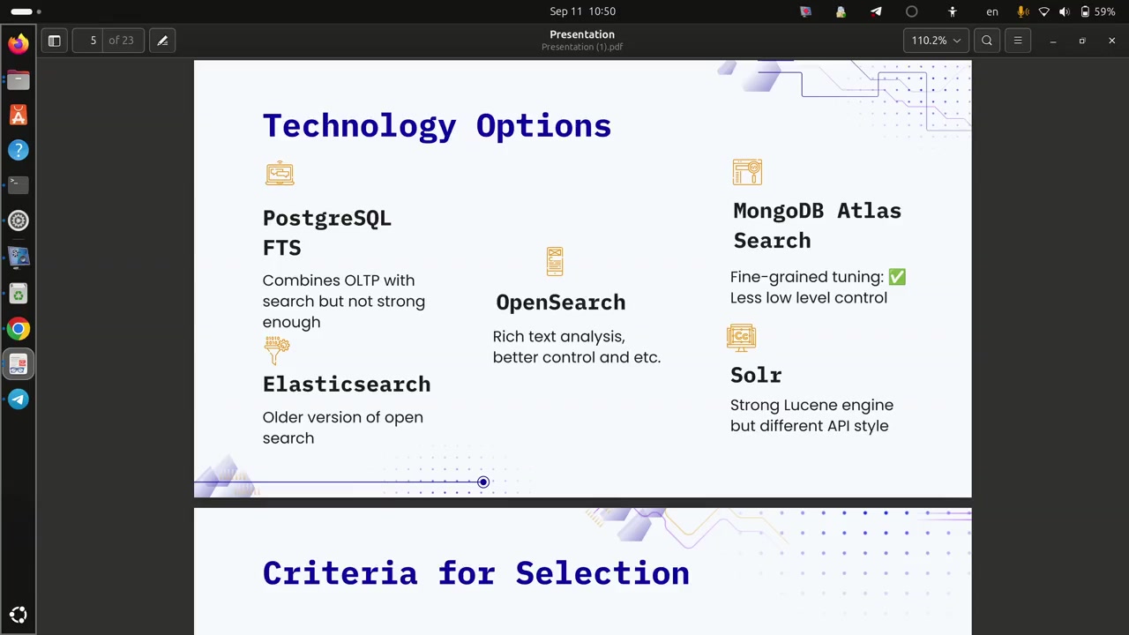Launch Firefox from the dock

(19, 43)
